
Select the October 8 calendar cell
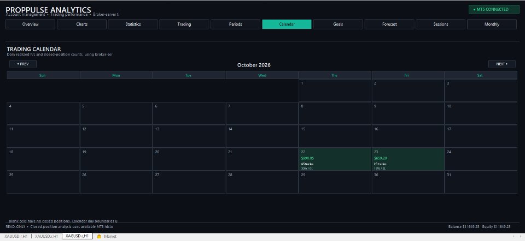tap(335, 113)
